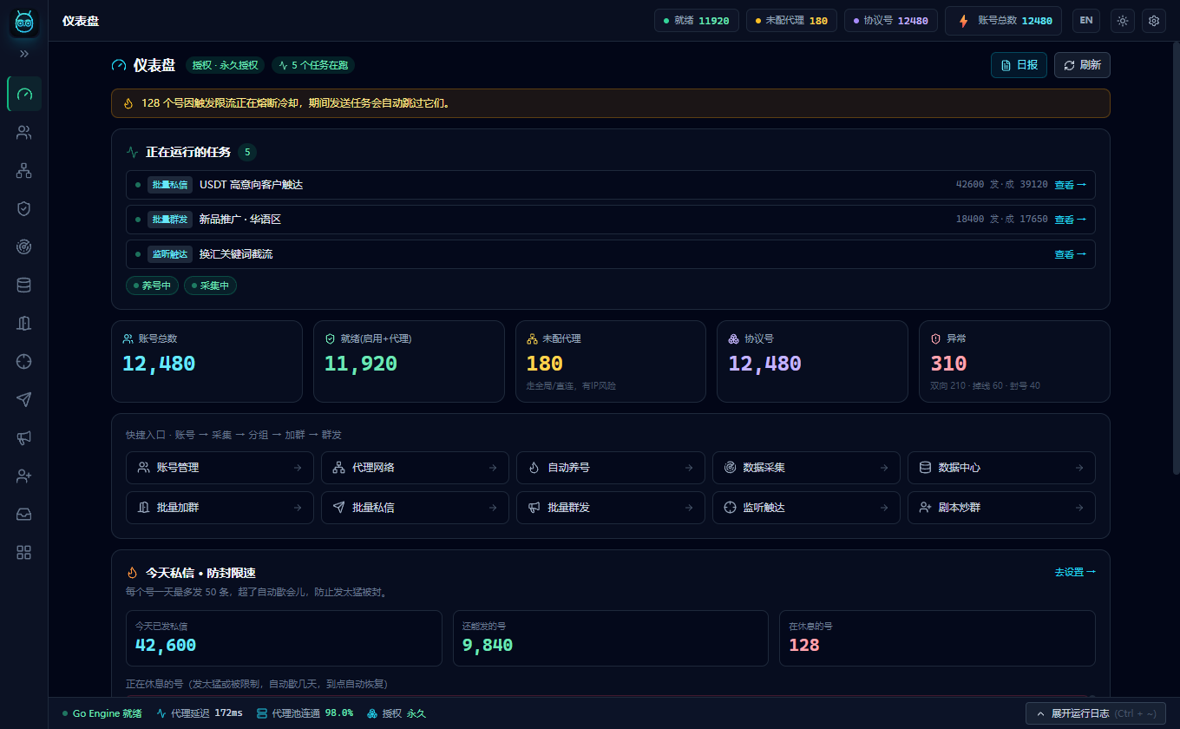Switch language with the EN button

(x=1086, y=21)
